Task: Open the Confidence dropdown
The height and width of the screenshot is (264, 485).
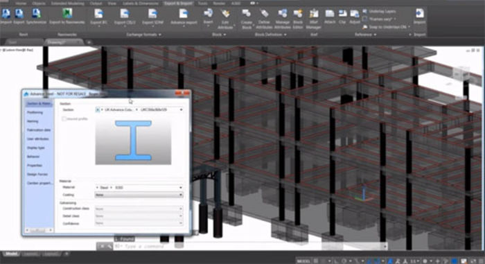Action: (x=139, y=223)
